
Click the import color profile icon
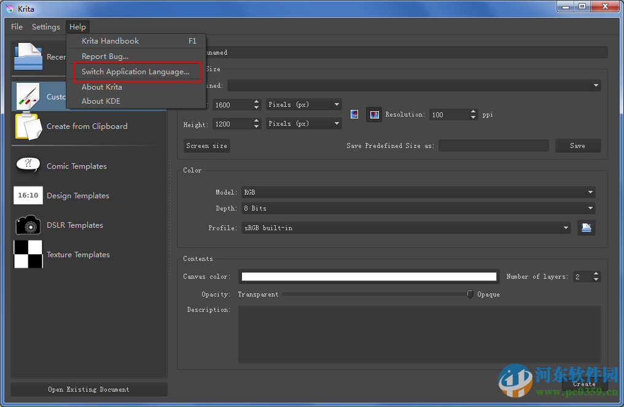[586, 228]
